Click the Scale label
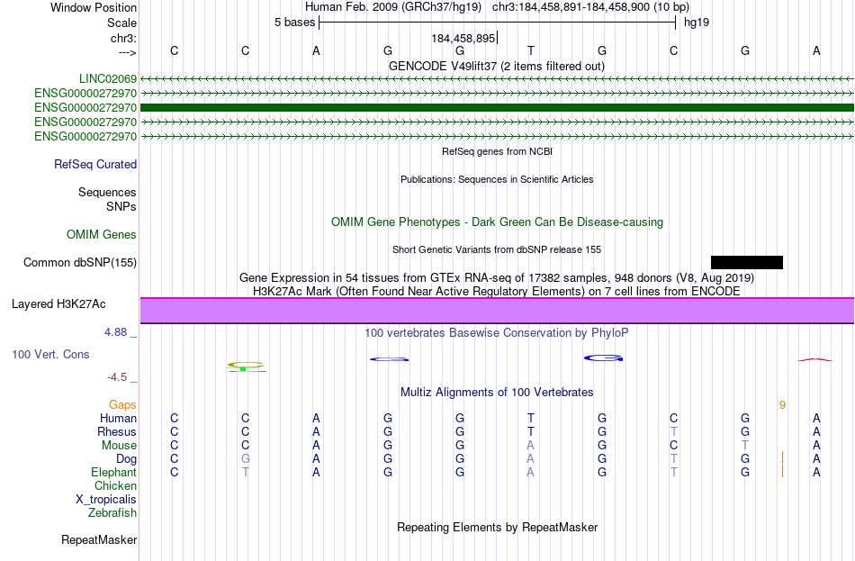 (122, 23)
